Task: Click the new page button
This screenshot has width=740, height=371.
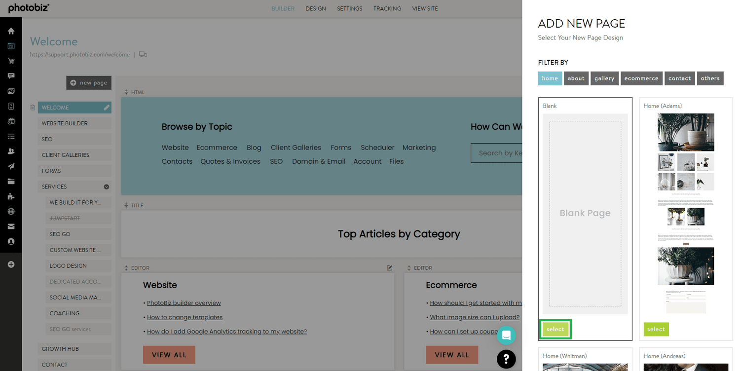Action: [89, 82]
